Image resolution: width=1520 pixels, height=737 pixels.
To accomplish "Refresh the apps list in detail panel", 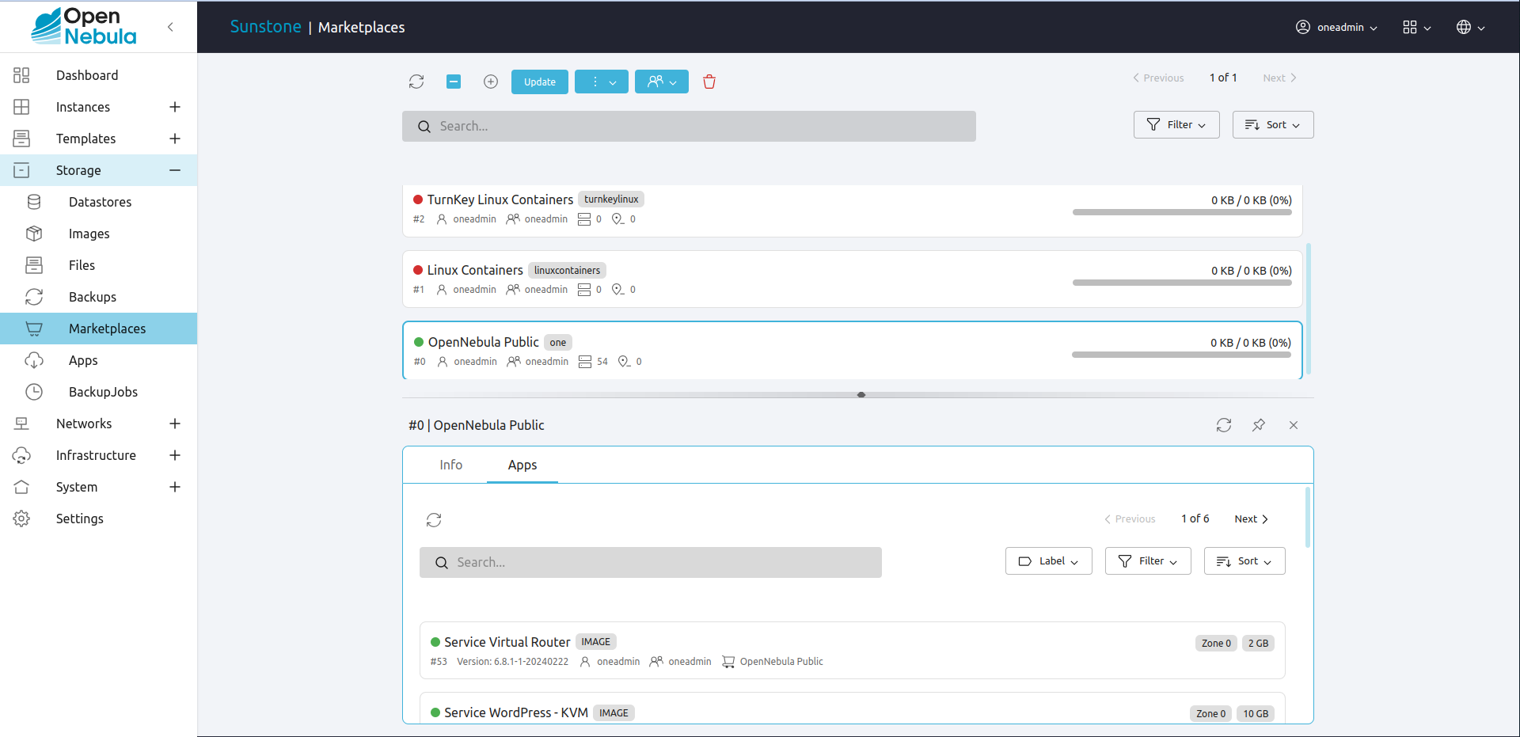I will [x=434, y=520].
